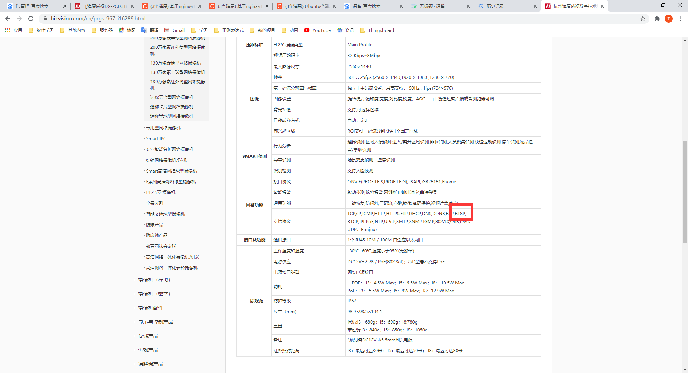Open the YouTube bookmark

[317, 30]
